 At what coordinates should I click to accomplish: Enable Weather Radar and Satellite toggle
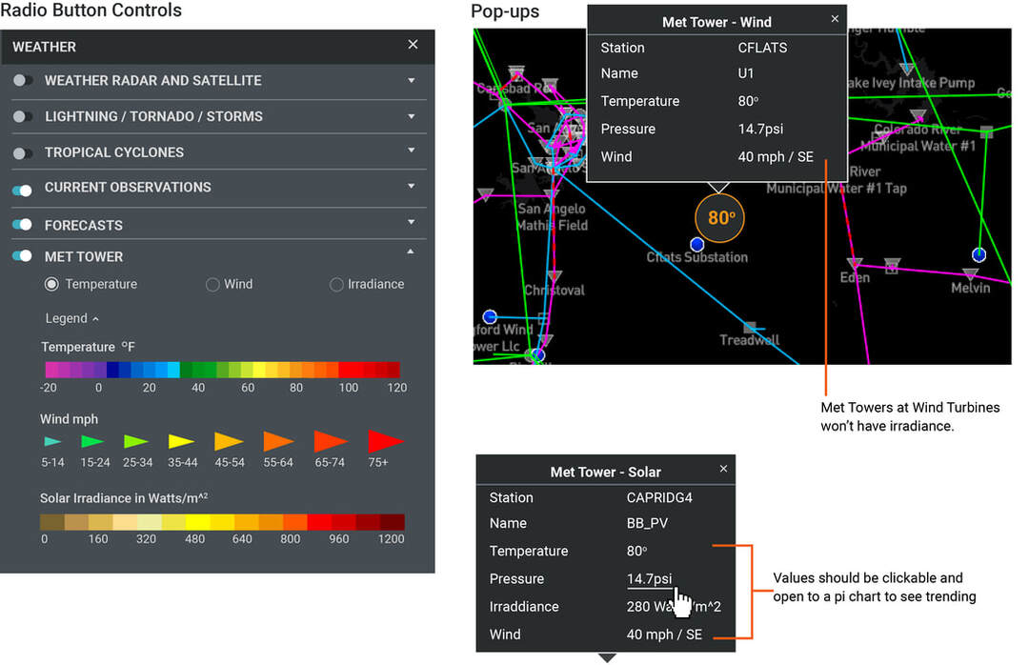23,81
